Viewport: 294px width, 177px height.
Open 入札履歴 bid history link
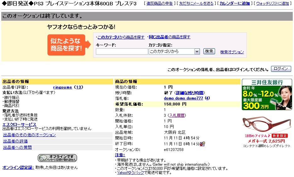pyautogui.click(x=177, y=115)
